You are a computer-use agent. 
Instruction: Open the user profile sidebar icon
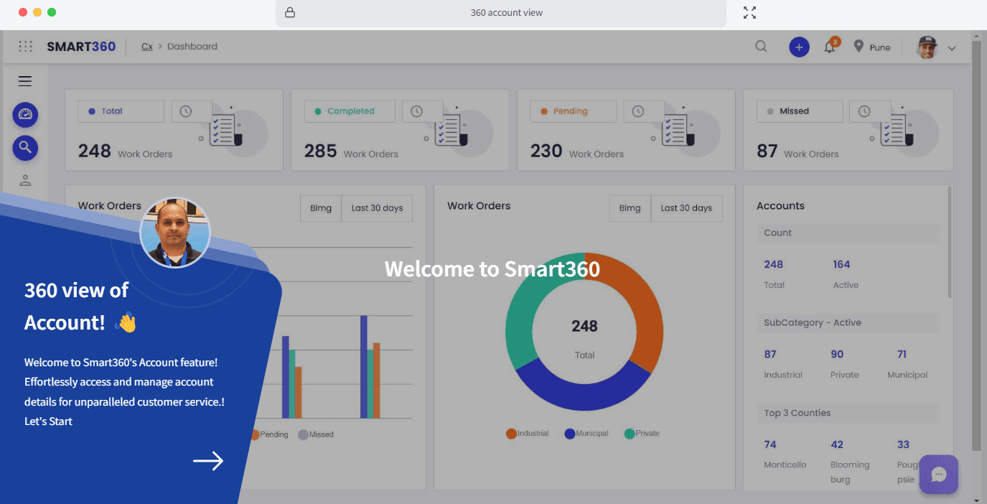point(25,180)
